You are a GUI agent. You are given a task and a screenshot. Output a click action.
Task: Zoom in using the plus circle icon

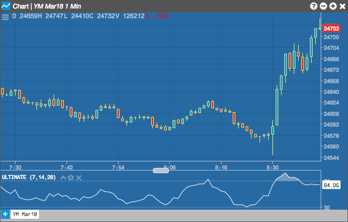pos(333,6)
